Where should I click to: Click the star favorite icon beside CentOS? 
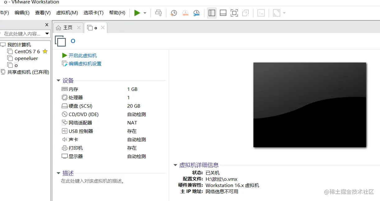click(x=45, y=51)
